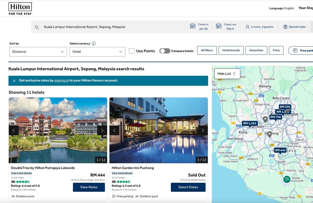Screen dimensions: 313x203
Task: Open the Sort by Distance dropdown
Action: tap(38, 52)
